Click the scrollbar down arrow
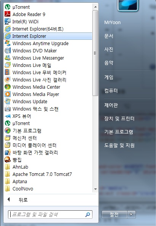Screen dimensions: 156x226 coord(96,189)
